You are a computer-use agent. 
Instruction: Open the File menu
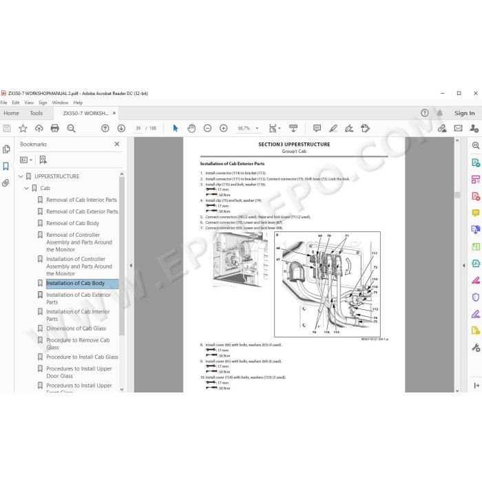coord(3,103)
